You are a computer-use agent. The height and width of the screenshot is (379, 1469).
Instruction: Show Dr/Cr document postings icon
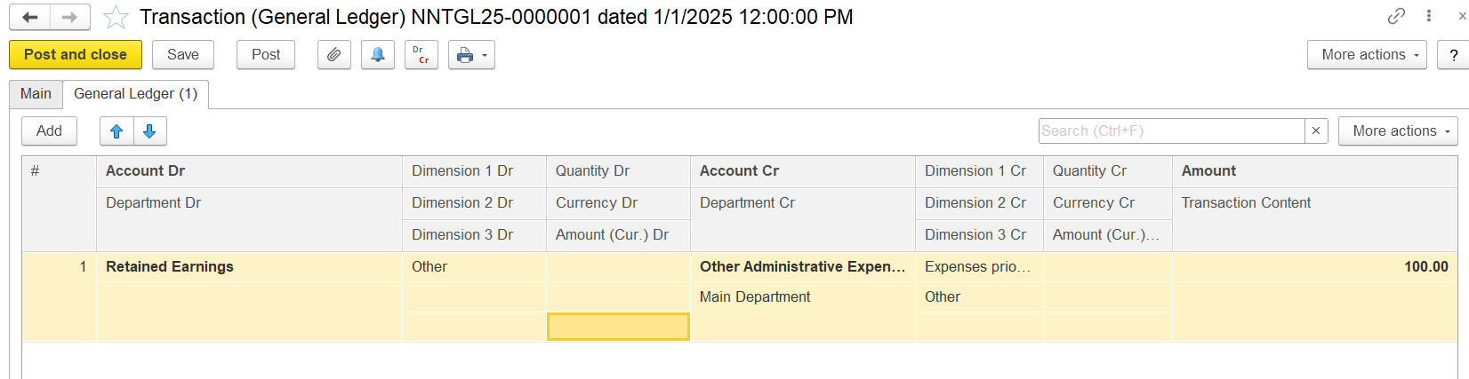tap(421, 55)
